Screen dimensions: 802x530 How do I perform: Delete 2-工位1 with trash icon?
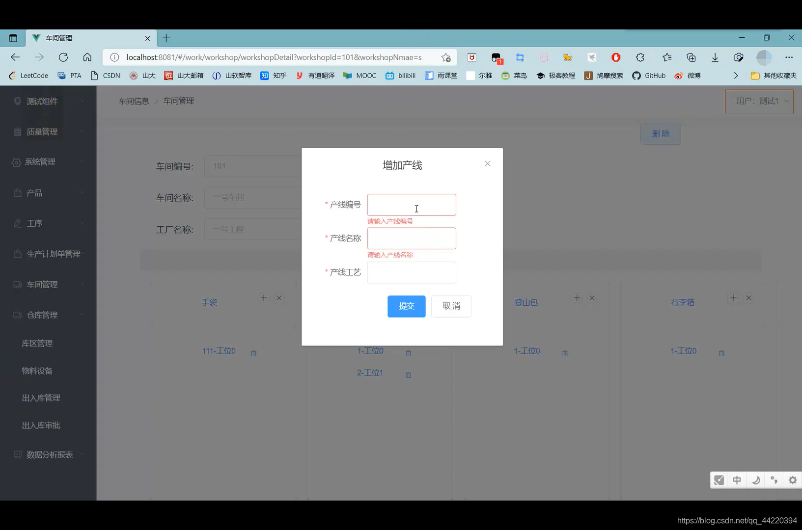click(409, 375)
